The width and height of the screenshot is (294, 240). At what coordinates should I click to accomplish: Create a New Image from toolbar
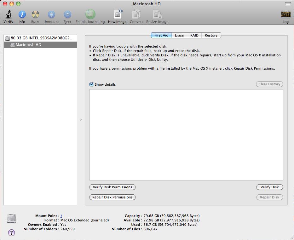118,14
